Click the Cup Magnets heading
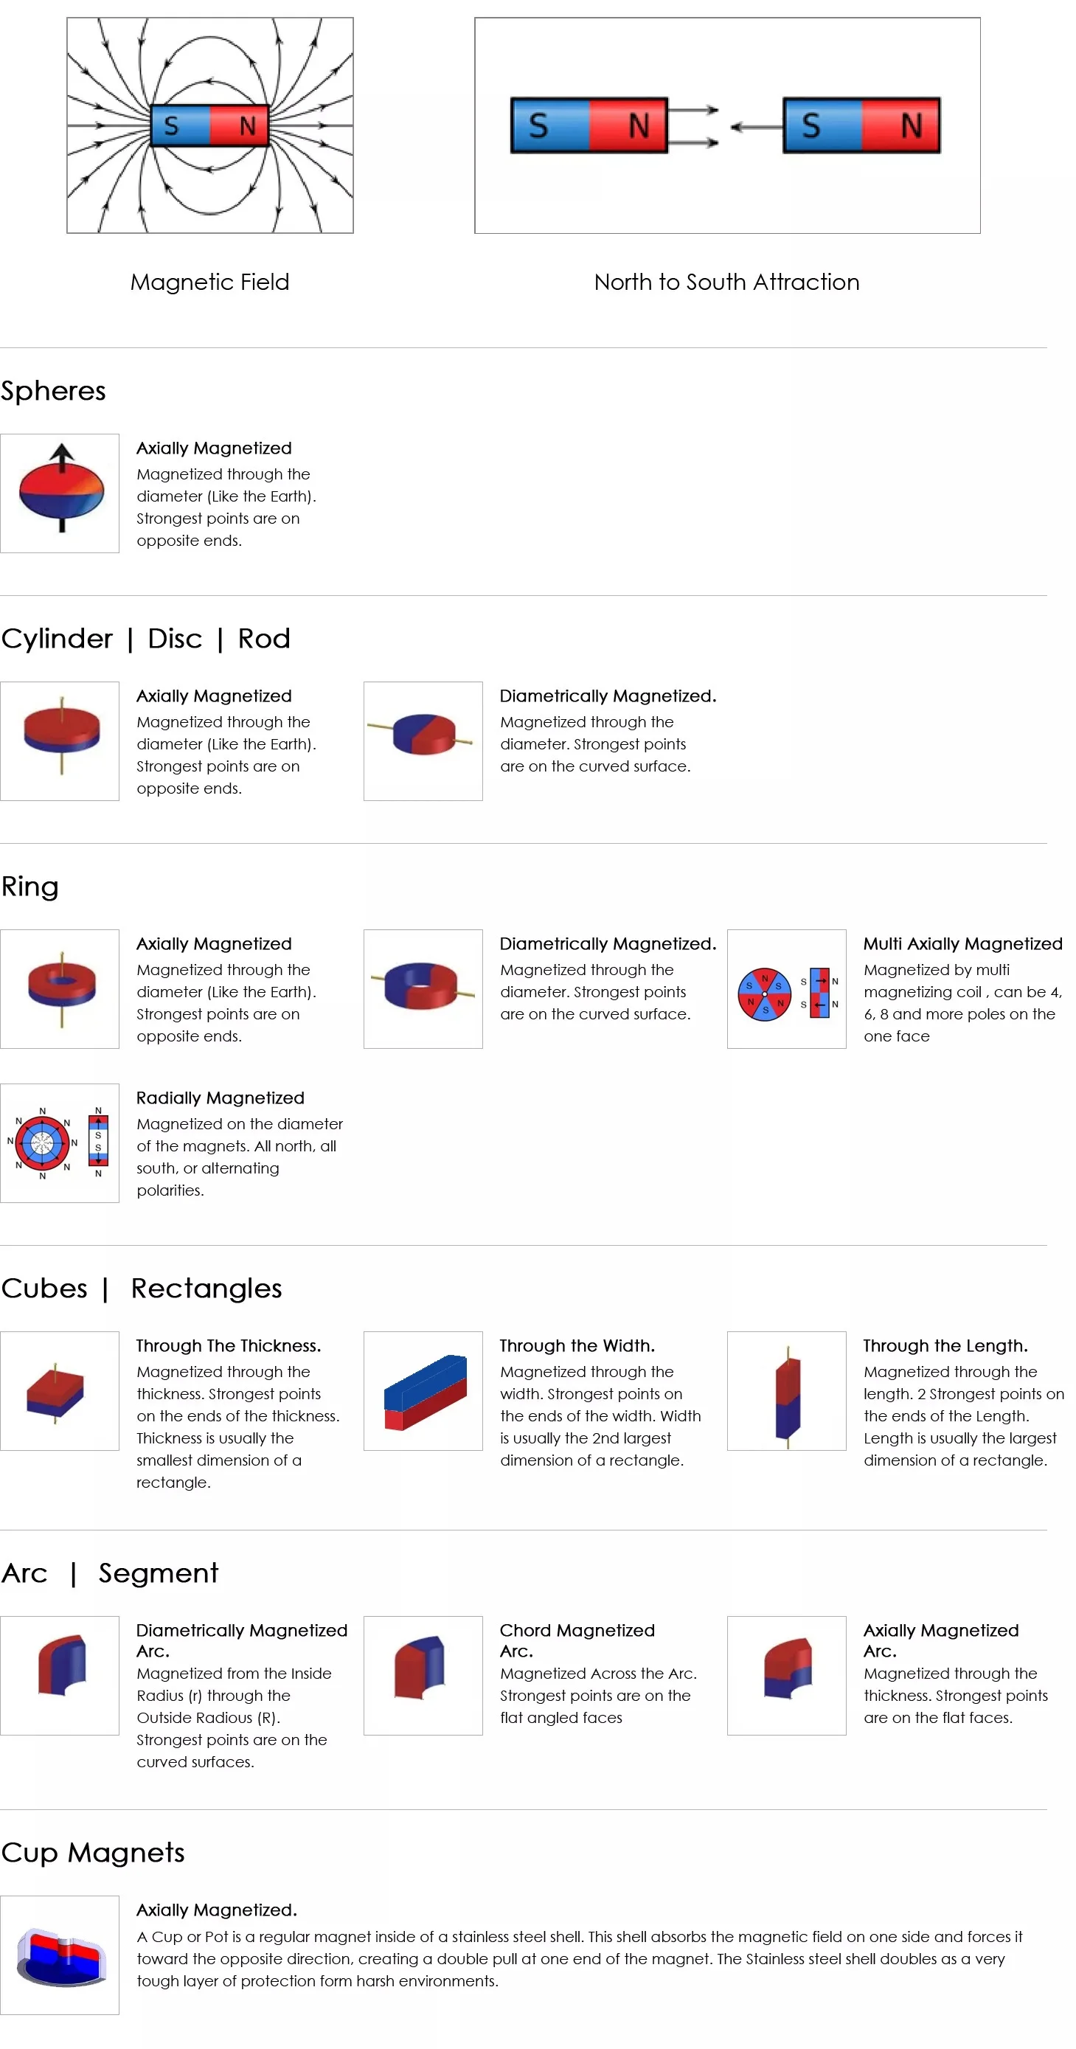 coord(93,1853)
